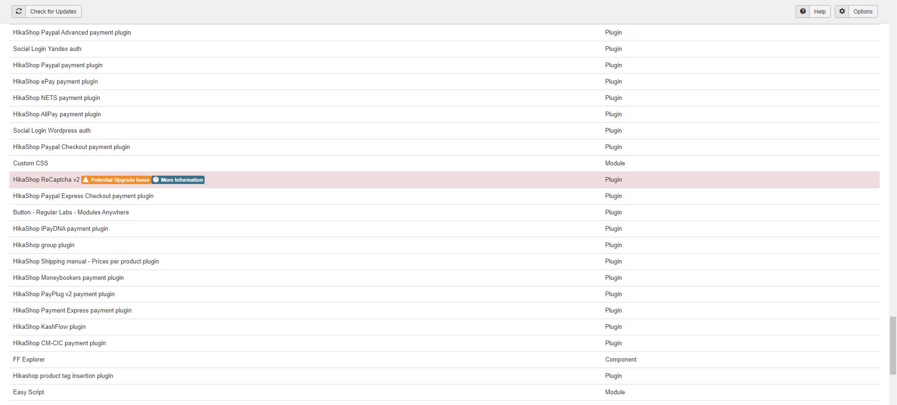Click the Plugin type for HikaShop KashFlow plugin
Image resolution: width=897 pixels, height=405 pixels.
click(x=613, y=327)
